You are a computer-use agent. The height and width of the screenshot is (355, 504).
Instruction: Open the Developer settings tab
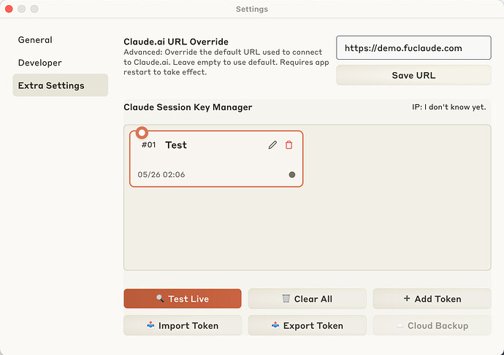click(40, 63)
